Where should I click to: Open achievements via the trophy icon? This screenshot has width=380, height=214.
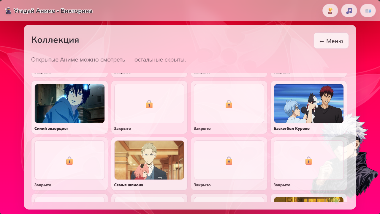pos(330,10)
